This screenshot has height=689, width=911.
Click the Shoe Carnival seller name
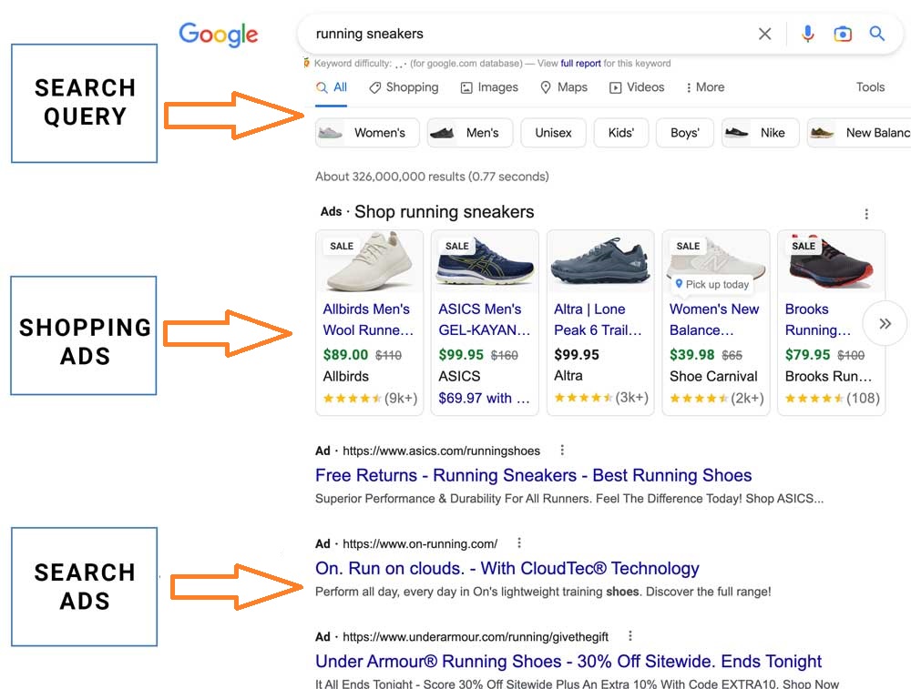[713, 376]
